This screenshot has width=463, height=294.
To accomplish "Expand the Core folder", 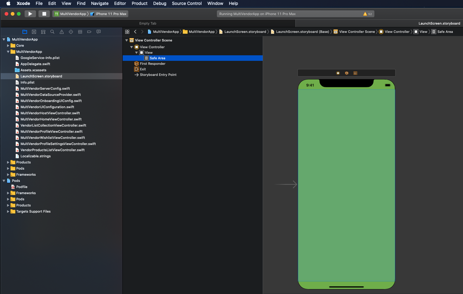I will [x=8, y=45].
